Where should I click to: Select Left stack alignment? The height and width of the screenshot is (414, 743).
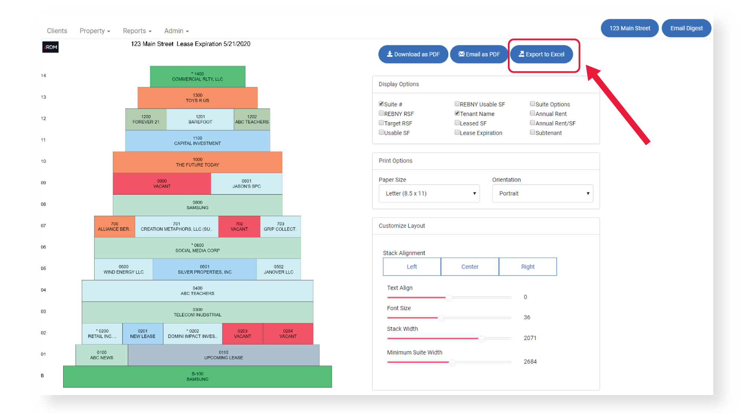click(412, 267)
